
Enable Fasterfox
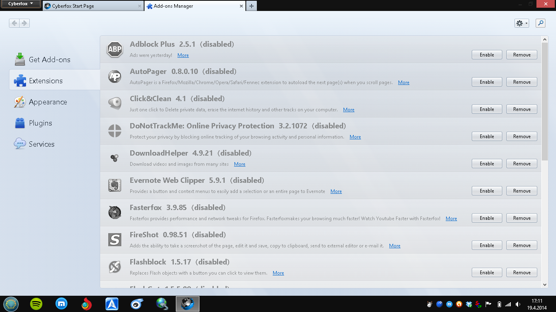pyautogui.click(x=487, y=218)
